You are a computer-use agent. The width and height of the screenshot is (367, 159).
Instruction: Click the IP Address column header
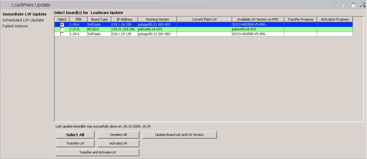(x=125, y=19)
